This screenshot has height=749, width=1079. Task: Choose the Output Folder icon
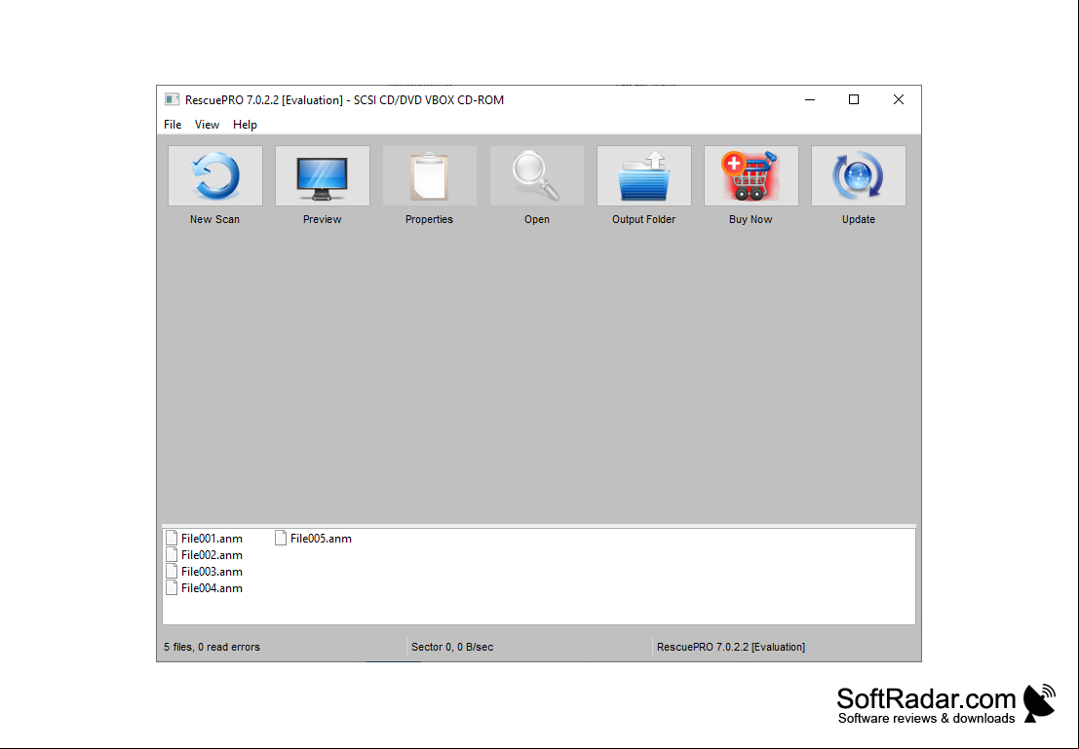coord(644,175)
